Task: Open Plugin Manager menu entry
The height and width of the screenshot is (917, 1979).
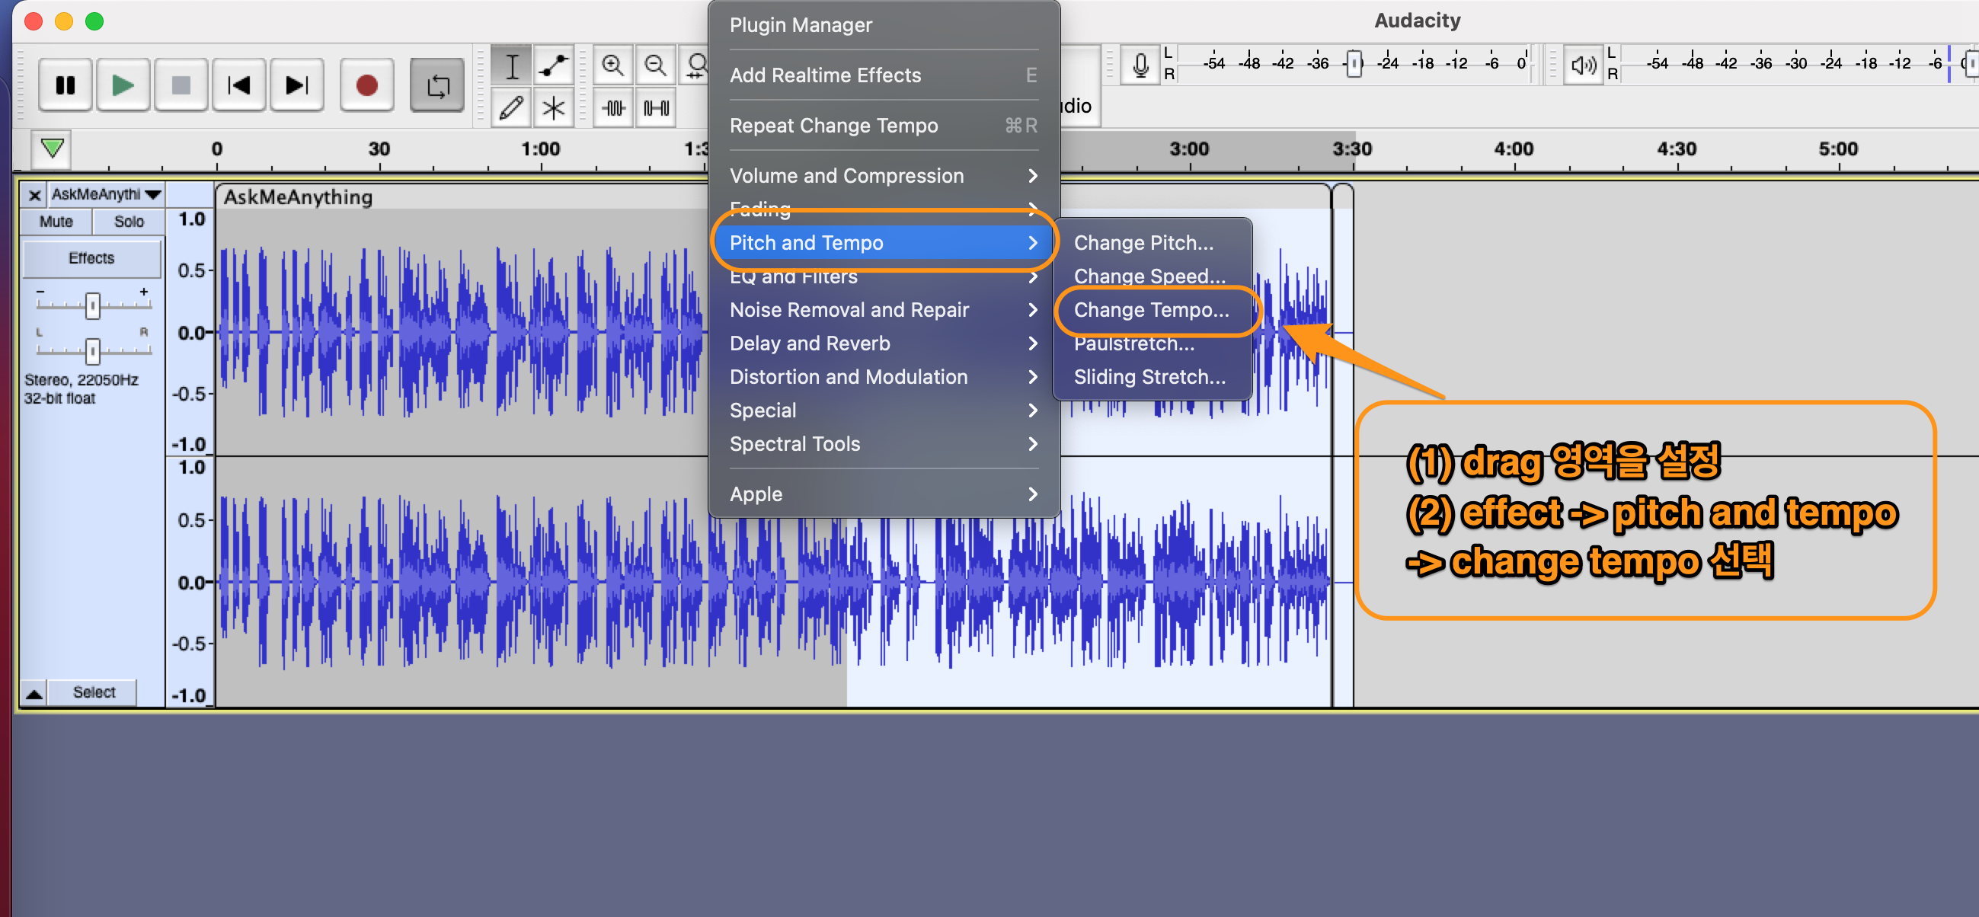Action: coord(801,25)
